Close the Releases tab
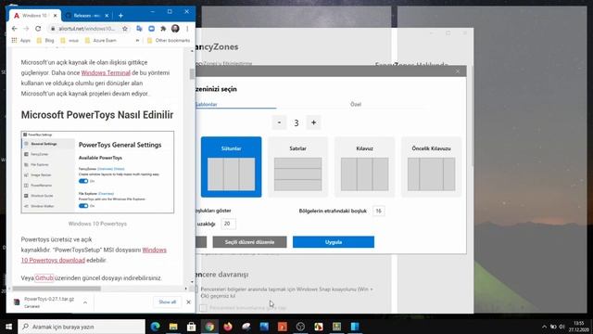This screenshot has height=334, width=593. tap(107, 16)
